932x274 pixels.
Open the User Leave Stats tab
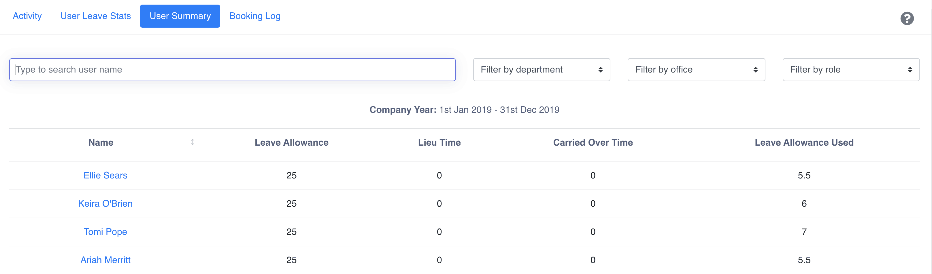[x=95, y=16]
